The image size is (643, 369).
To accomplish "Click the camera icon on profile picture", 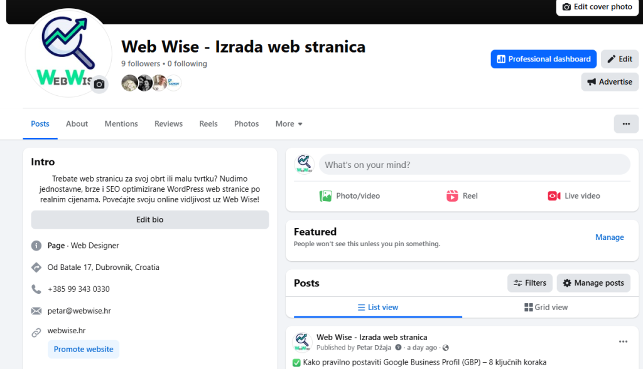I will click(x=99, y=85).
